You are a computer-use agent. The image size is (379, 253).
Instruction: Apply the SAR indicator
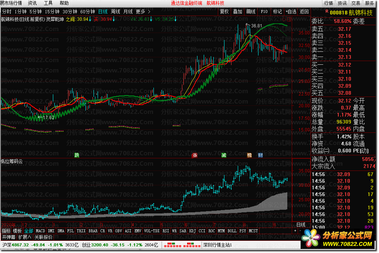tap(183, 231)
